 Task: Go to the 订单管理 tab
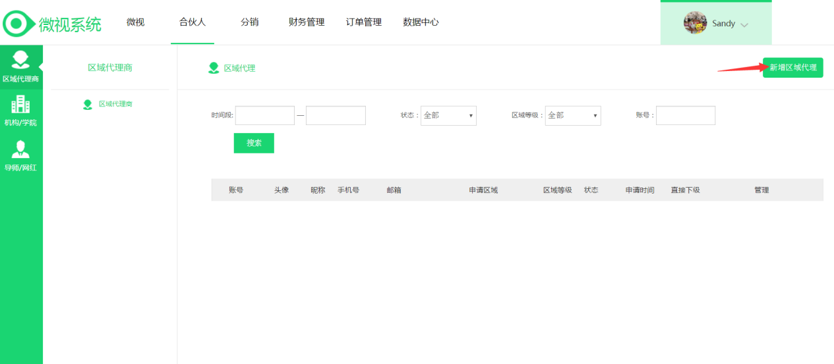[364, 22]
